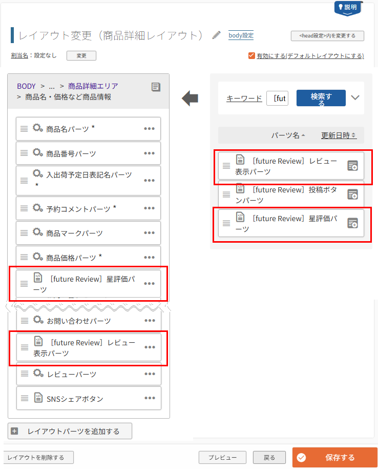Click the left arrow add-to-layout icon
Image resolution: width=378 pixels, height=471 pixels.
click(190, 98)
